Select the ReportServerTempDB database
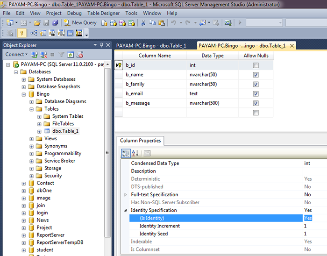The image size is (327, 256). click(x=60, y=242)
